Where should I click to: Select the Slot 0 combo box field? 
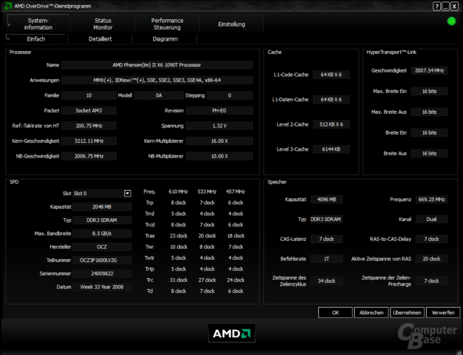pos(102,194)
